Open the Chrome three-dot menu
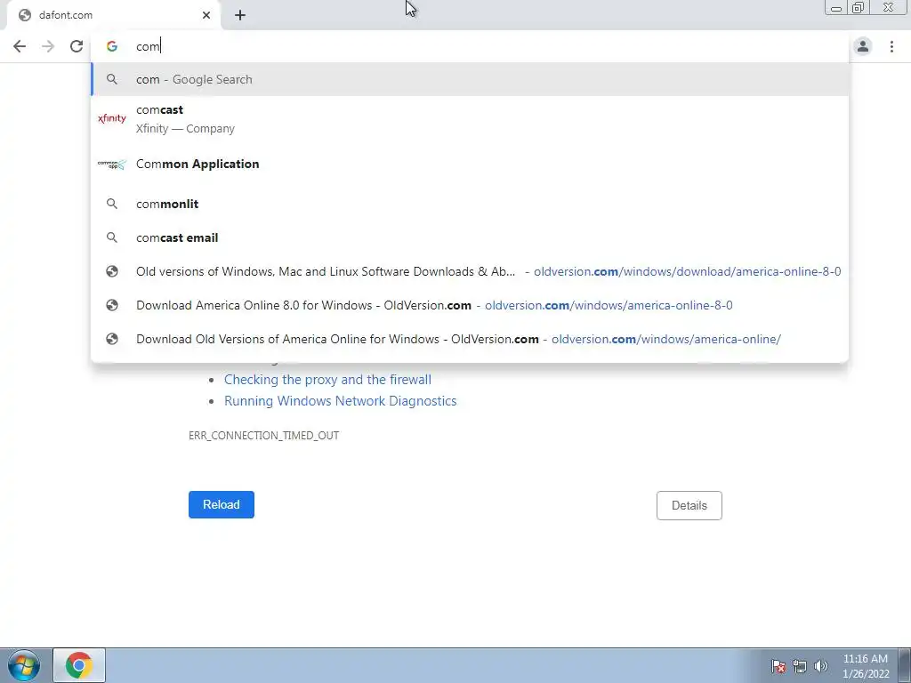911x683 pixels. (891, 46)
